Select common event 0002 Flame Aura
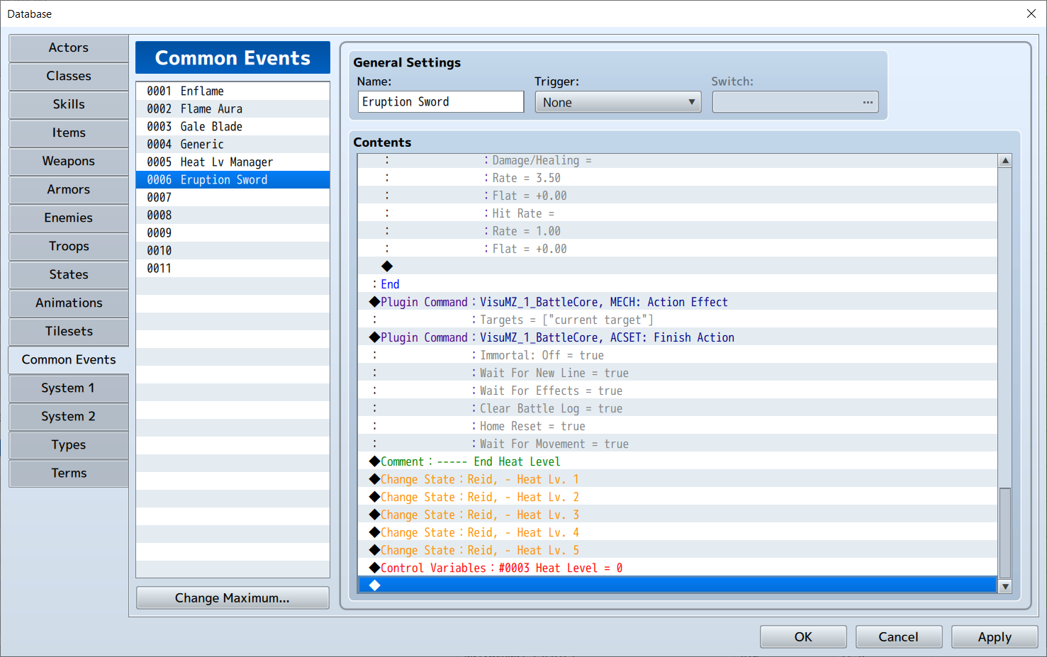 [233, 108]
